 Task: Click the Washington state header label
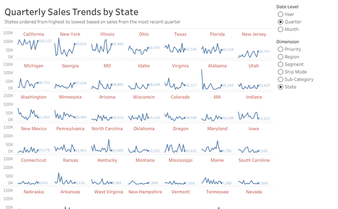34,97
